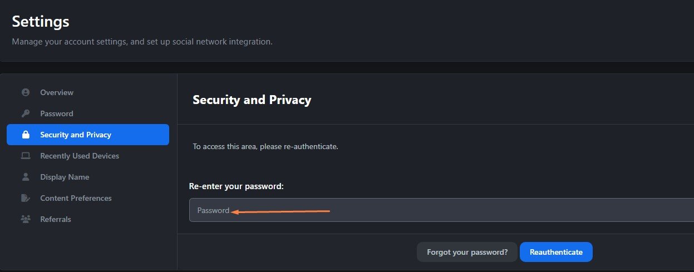The image size is (694, 272).
Task: Click the Settings page title
Action: coord(41,22)
